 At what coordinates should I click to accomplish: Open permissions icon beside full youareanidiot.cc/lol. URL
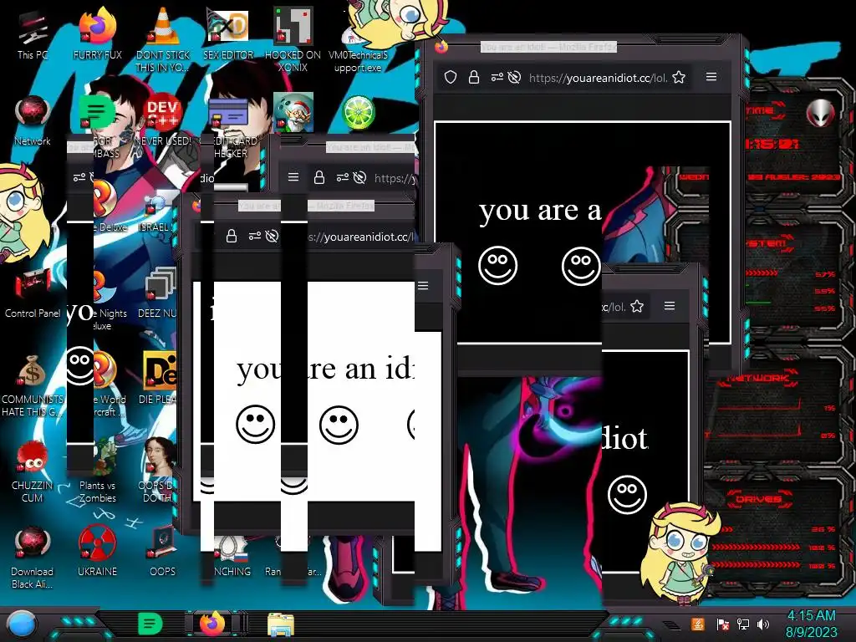(497, 77)
